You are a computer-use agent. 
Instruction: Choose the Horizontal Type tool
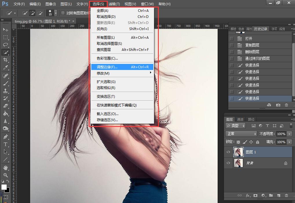pyautogui.click(x=6, y=144)
